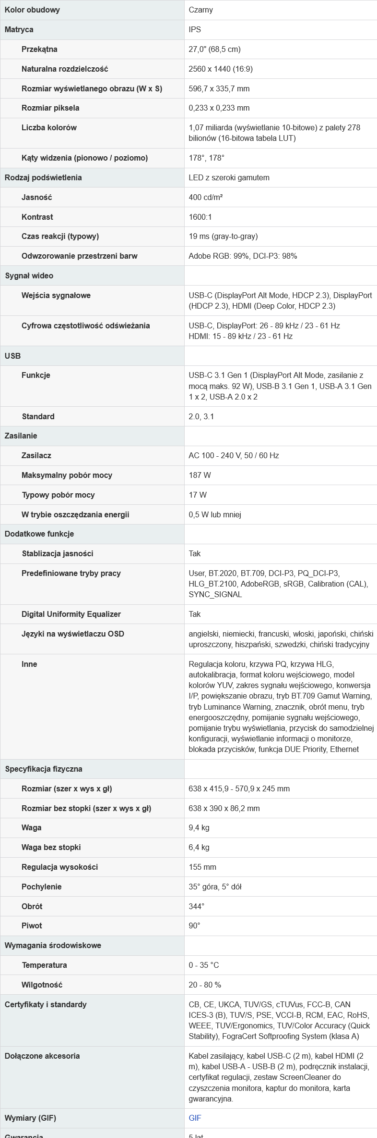Viewport: 377px width, 1138px height.
Task: Click the Wejścia sygnałowe label
Action: coord(56,295)
